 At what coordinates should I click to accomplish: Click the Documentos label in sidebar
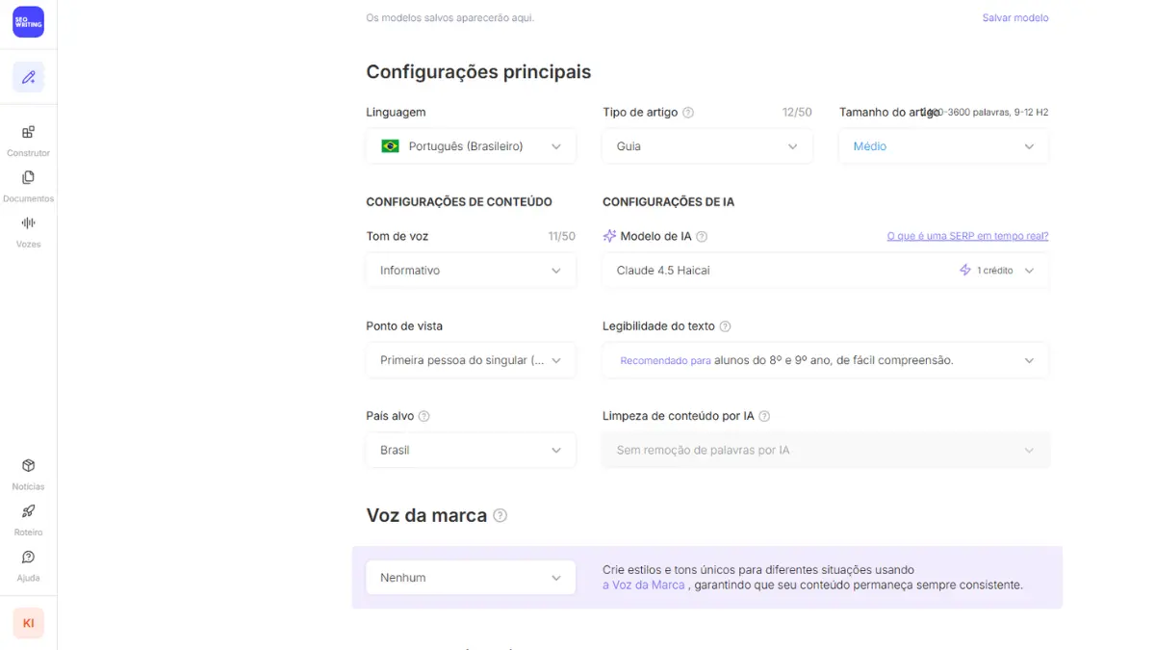[x=28, y=198]
